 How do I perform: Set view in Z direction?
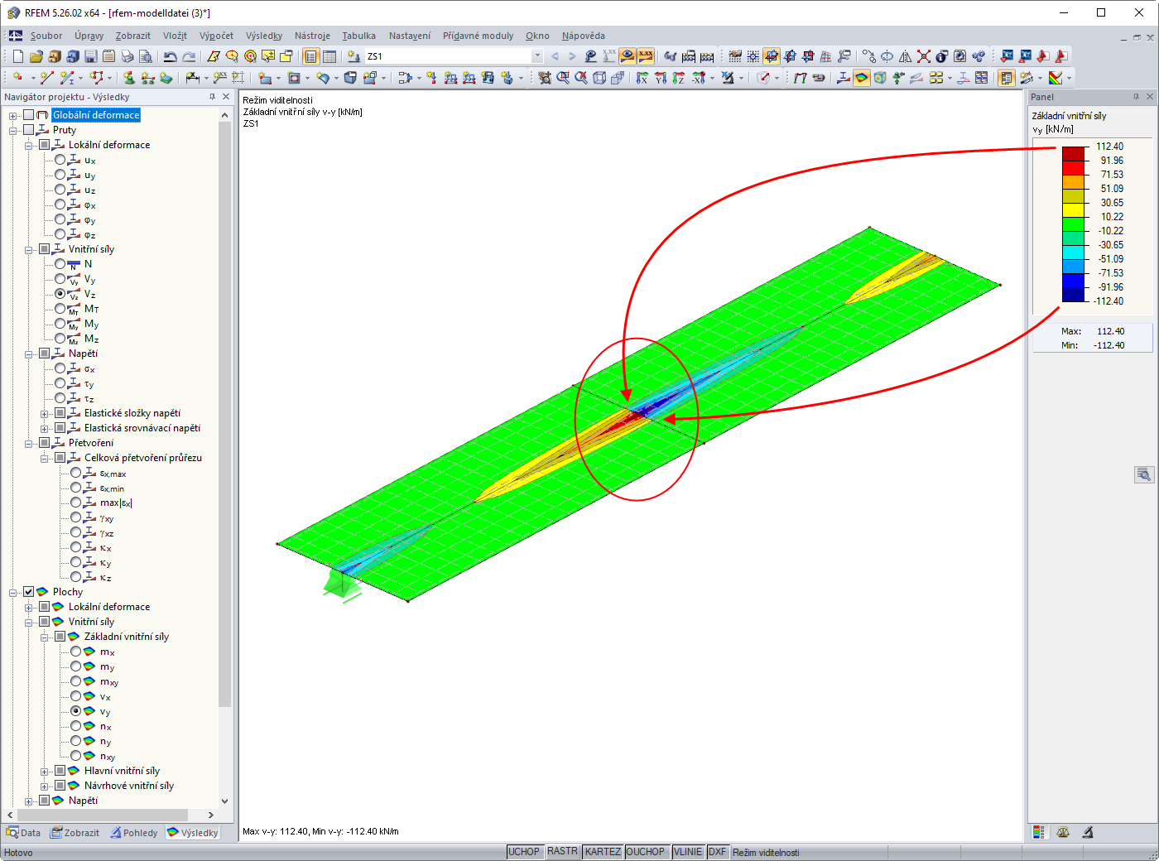click(x=678, y=78)
